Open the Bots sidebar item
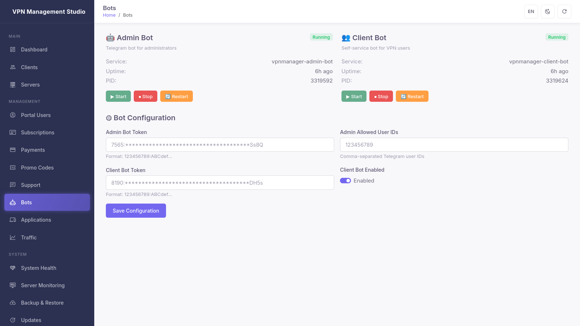The image size is (580, 326). tap(26, 202)
